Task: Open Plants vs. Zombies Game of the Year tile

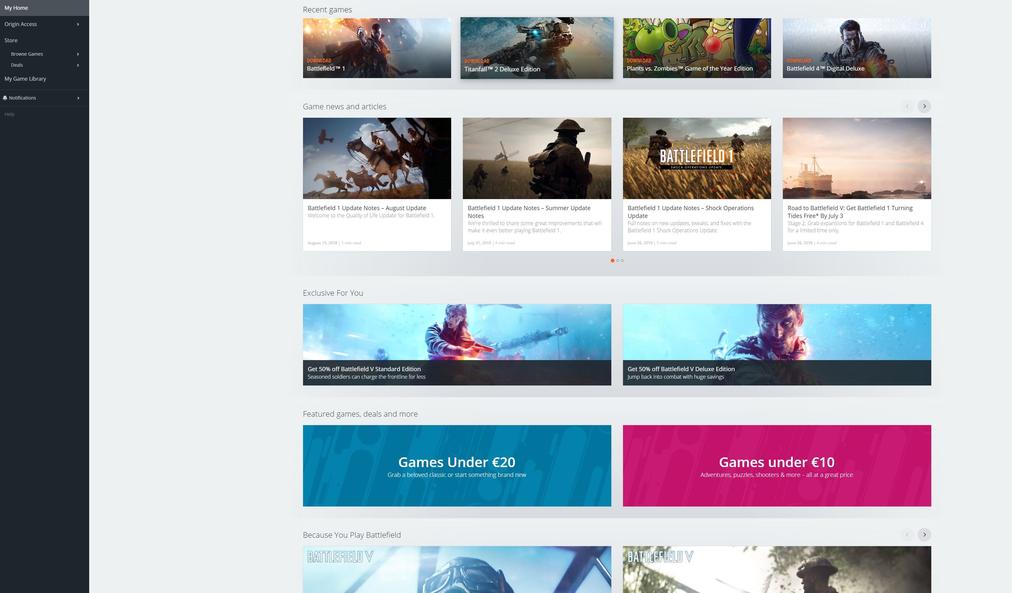Action: point(697,48)
